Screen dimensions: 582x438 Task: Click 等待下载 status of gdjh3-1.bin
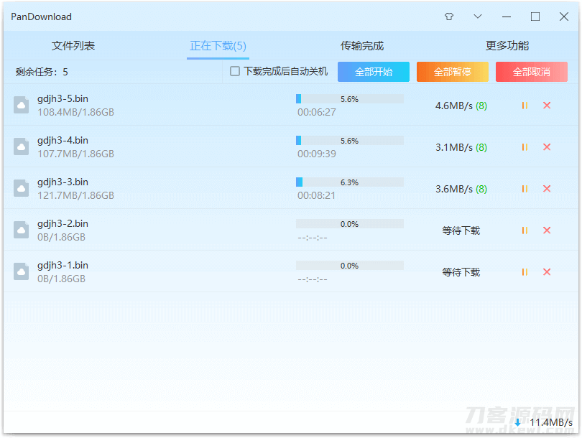pyautogui.click(x=461, y=272)
